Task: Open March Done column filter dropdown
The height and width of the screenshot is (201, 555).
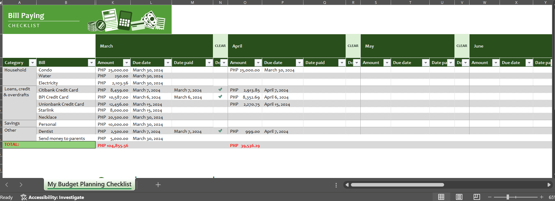Action: tap(224, 63)
